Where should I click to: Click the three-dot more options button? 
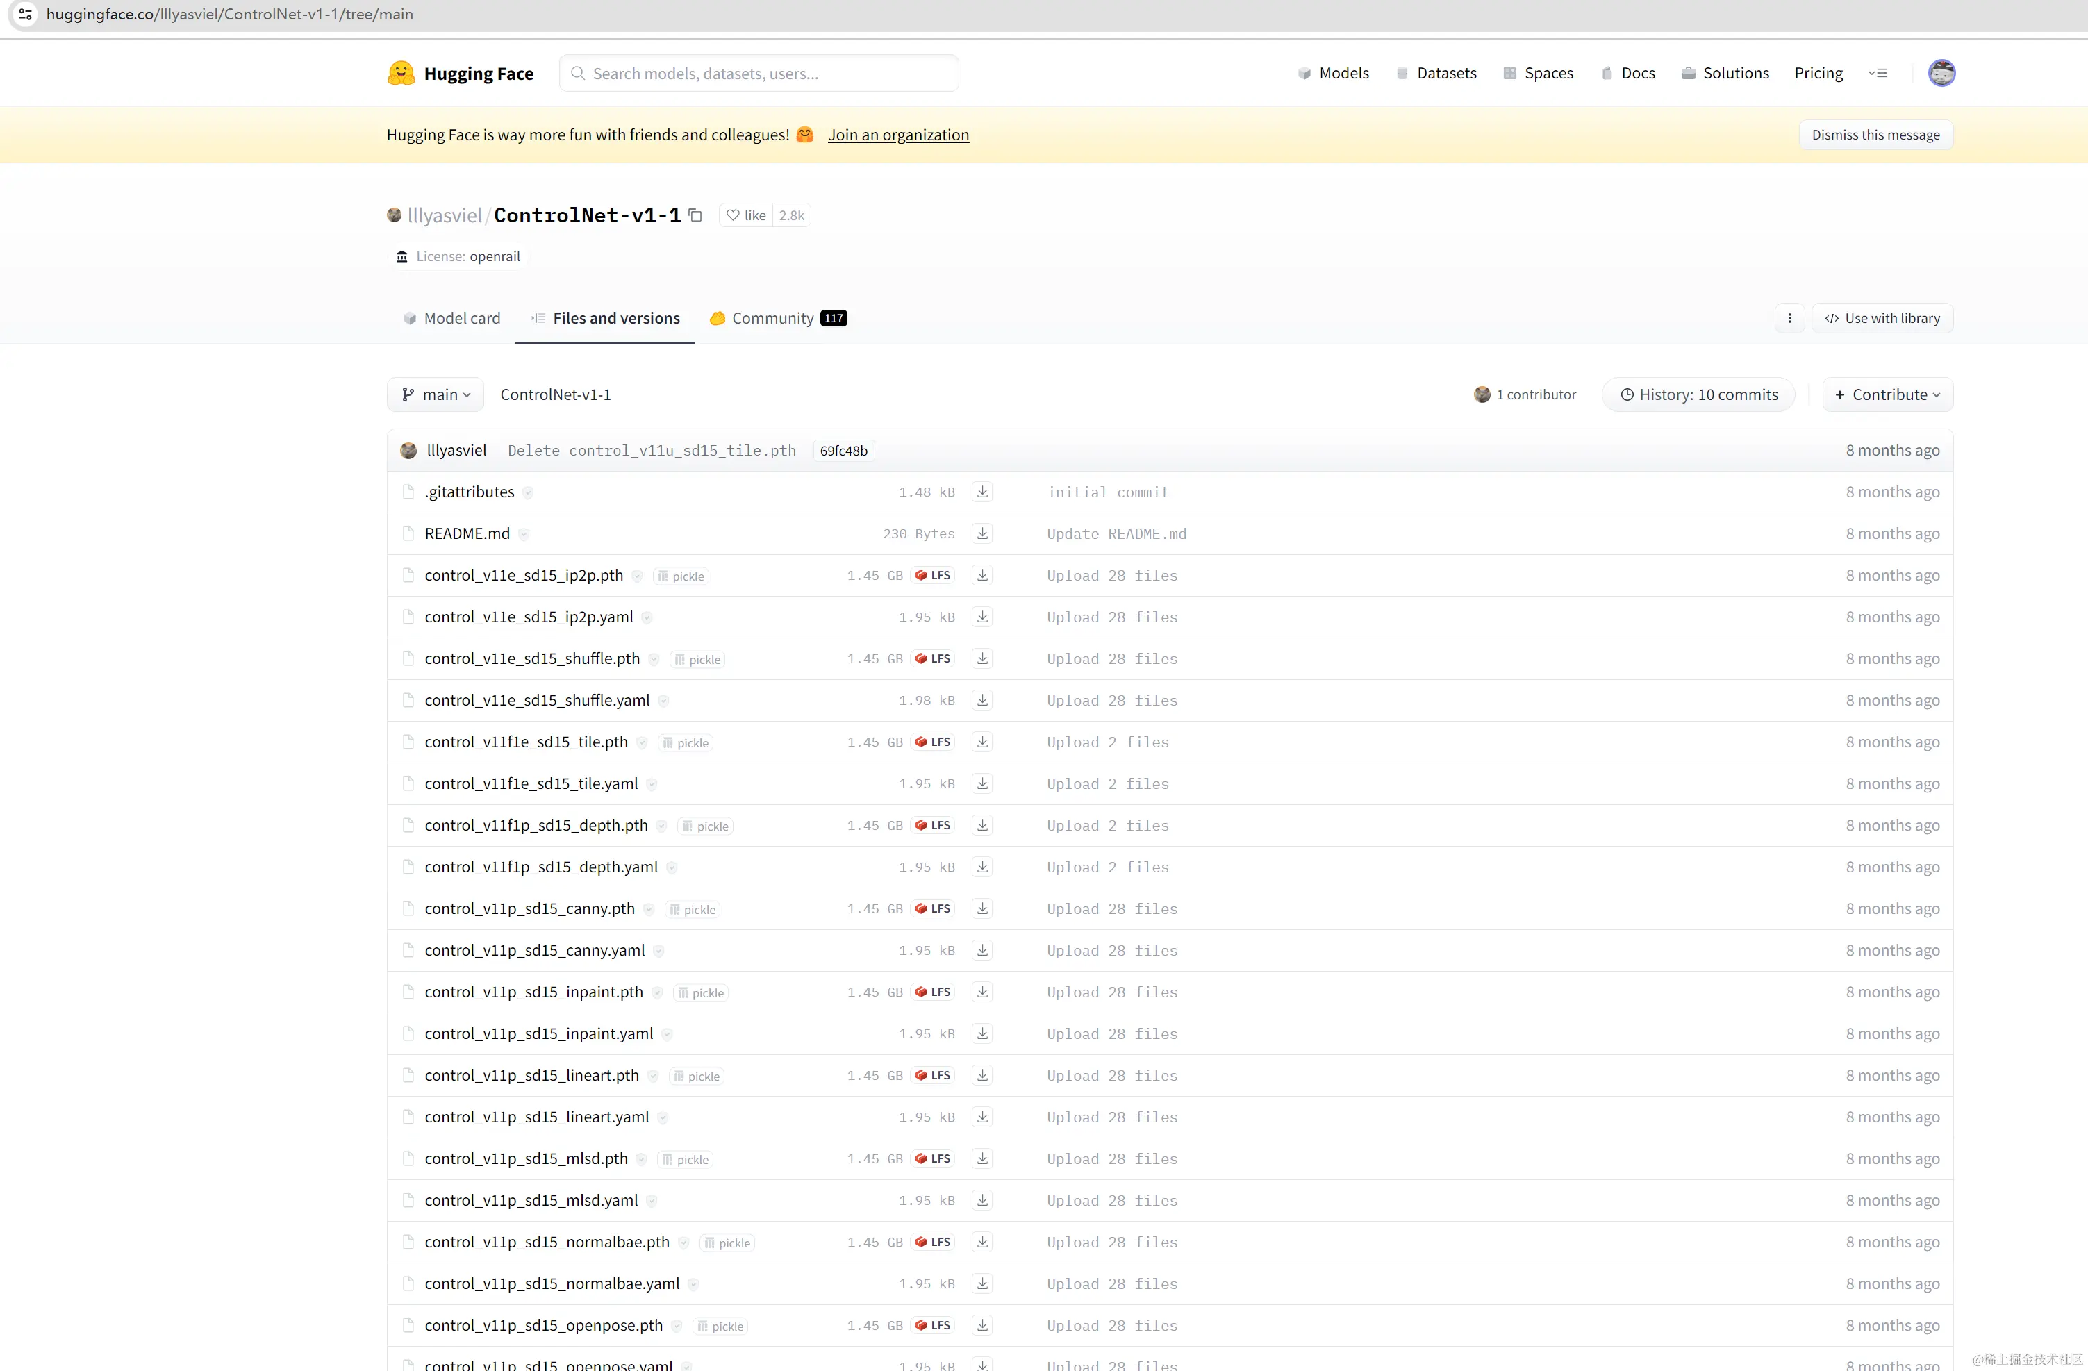pos(1789,318)
